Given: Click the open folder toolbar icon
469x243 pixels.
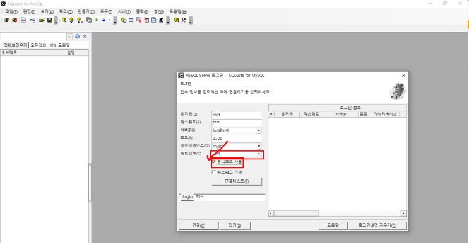Looking at the screenshot, I should coord(42,20).
